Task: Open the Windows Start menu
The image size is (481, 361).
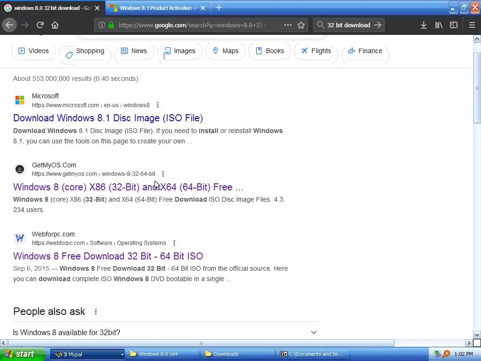Action: point(23,354)
